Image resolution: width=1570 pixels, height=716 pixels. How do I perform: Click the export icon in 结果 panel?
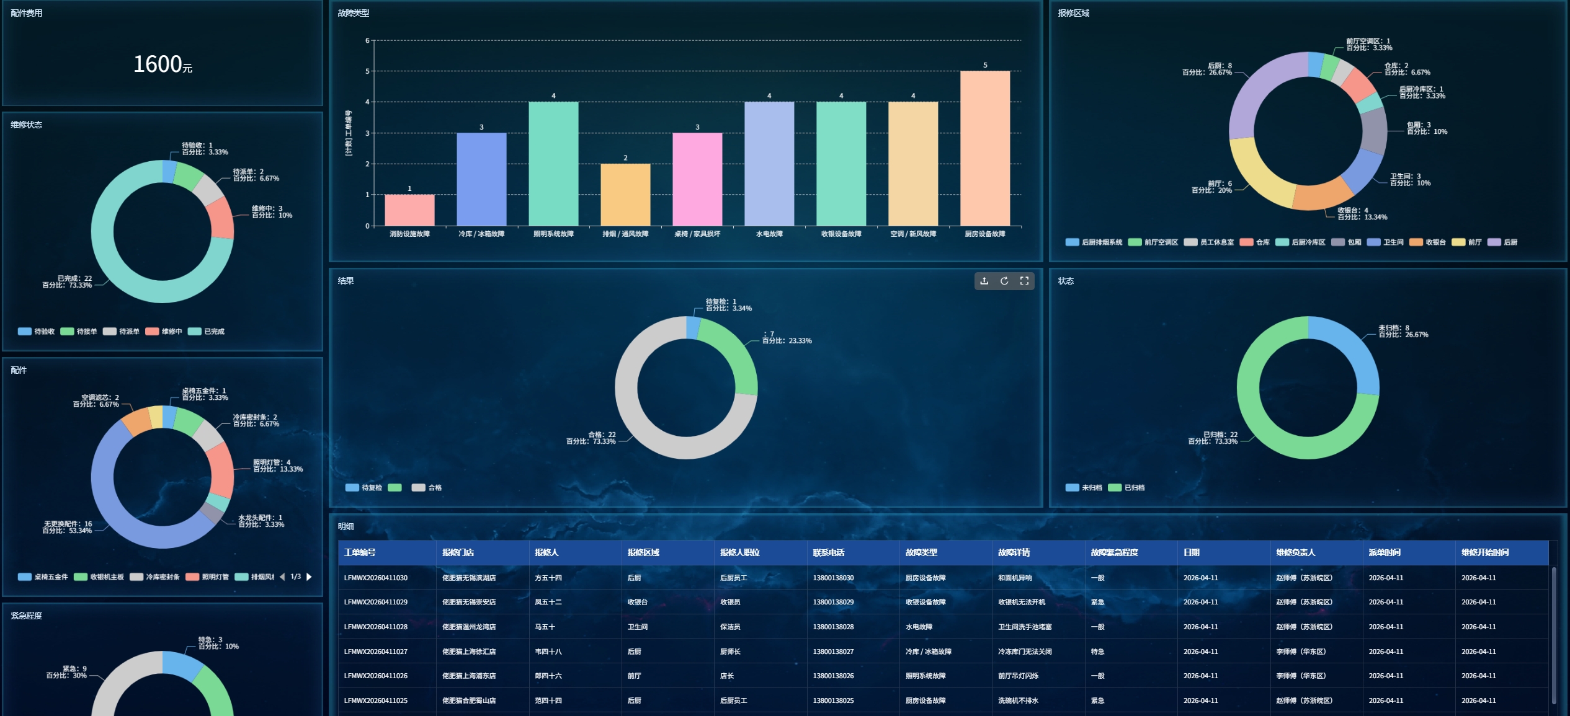pos(984,281)
